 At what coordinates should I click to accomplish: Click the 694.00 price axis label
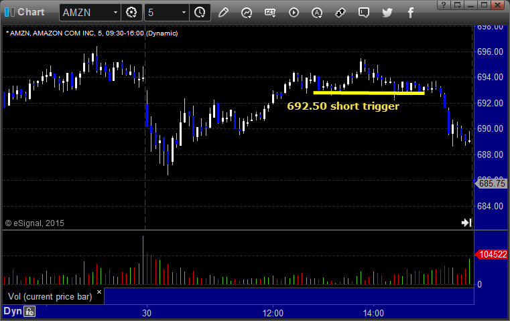(490, 78)
